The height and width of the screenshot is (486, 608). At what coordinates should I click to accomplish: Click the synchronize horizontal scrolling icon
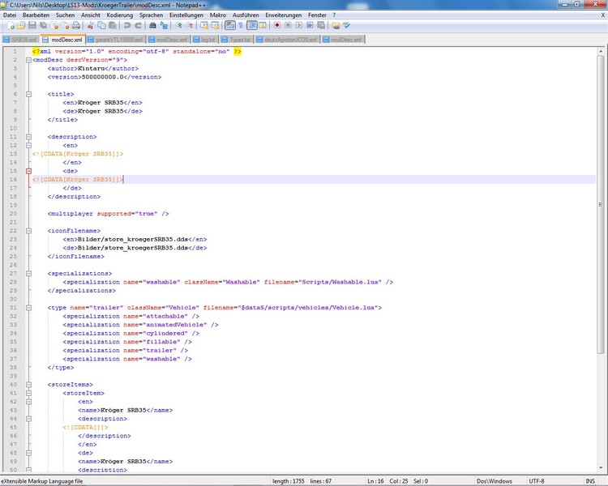point(215,26)
